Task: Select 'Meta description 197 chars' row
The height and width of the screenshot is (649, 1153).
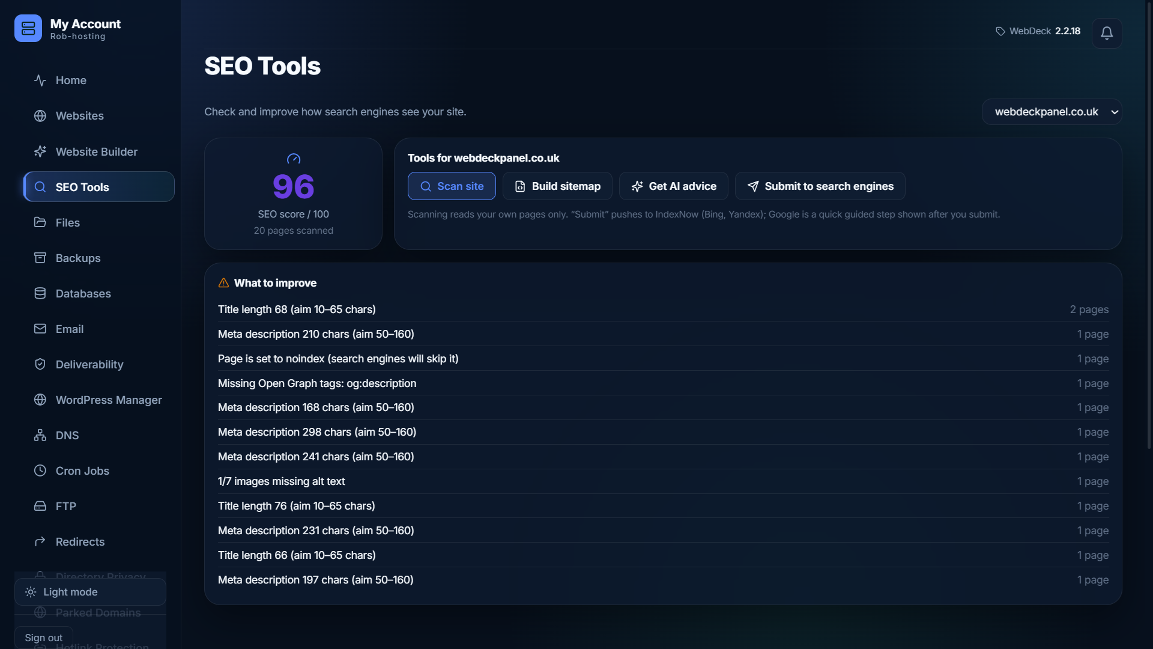Action: (x=663, y=580)
